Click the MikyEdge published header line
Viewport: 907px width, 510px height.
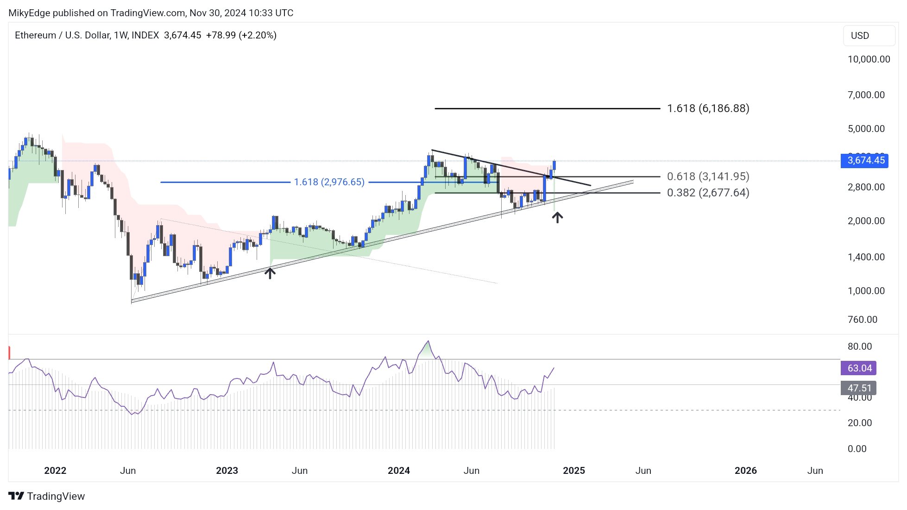[x=151, y=13]
